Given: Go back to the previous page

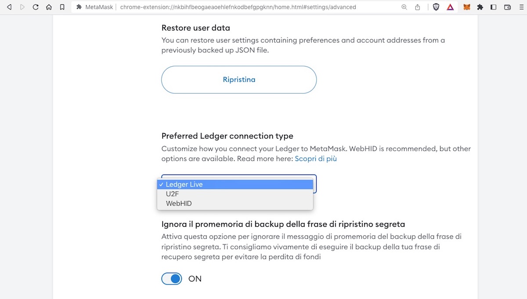Looking at the screenshot, I should 9,7.
